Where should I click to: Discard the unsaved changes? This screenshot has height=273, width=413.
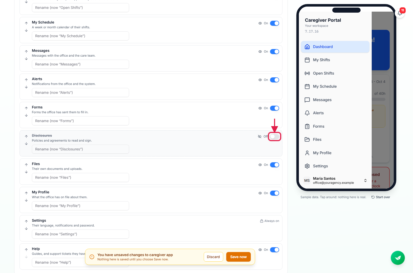213,257
